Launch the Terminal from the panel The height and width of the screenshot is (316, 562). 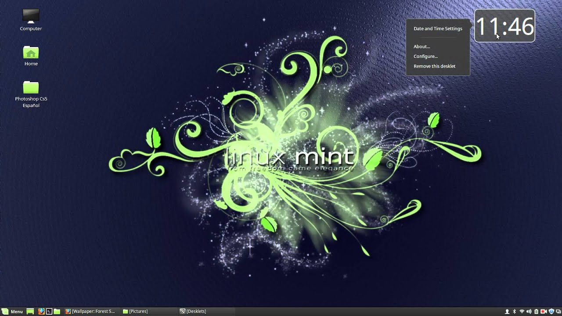pos(49,312)
